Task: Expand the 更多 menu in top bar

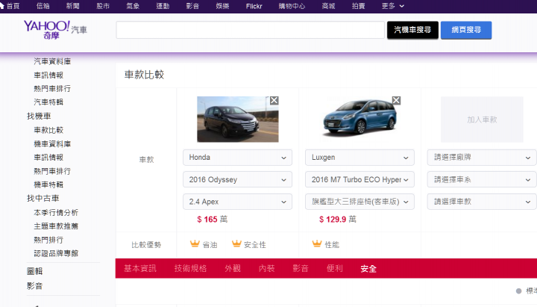Action: click(x=393, y=6)
